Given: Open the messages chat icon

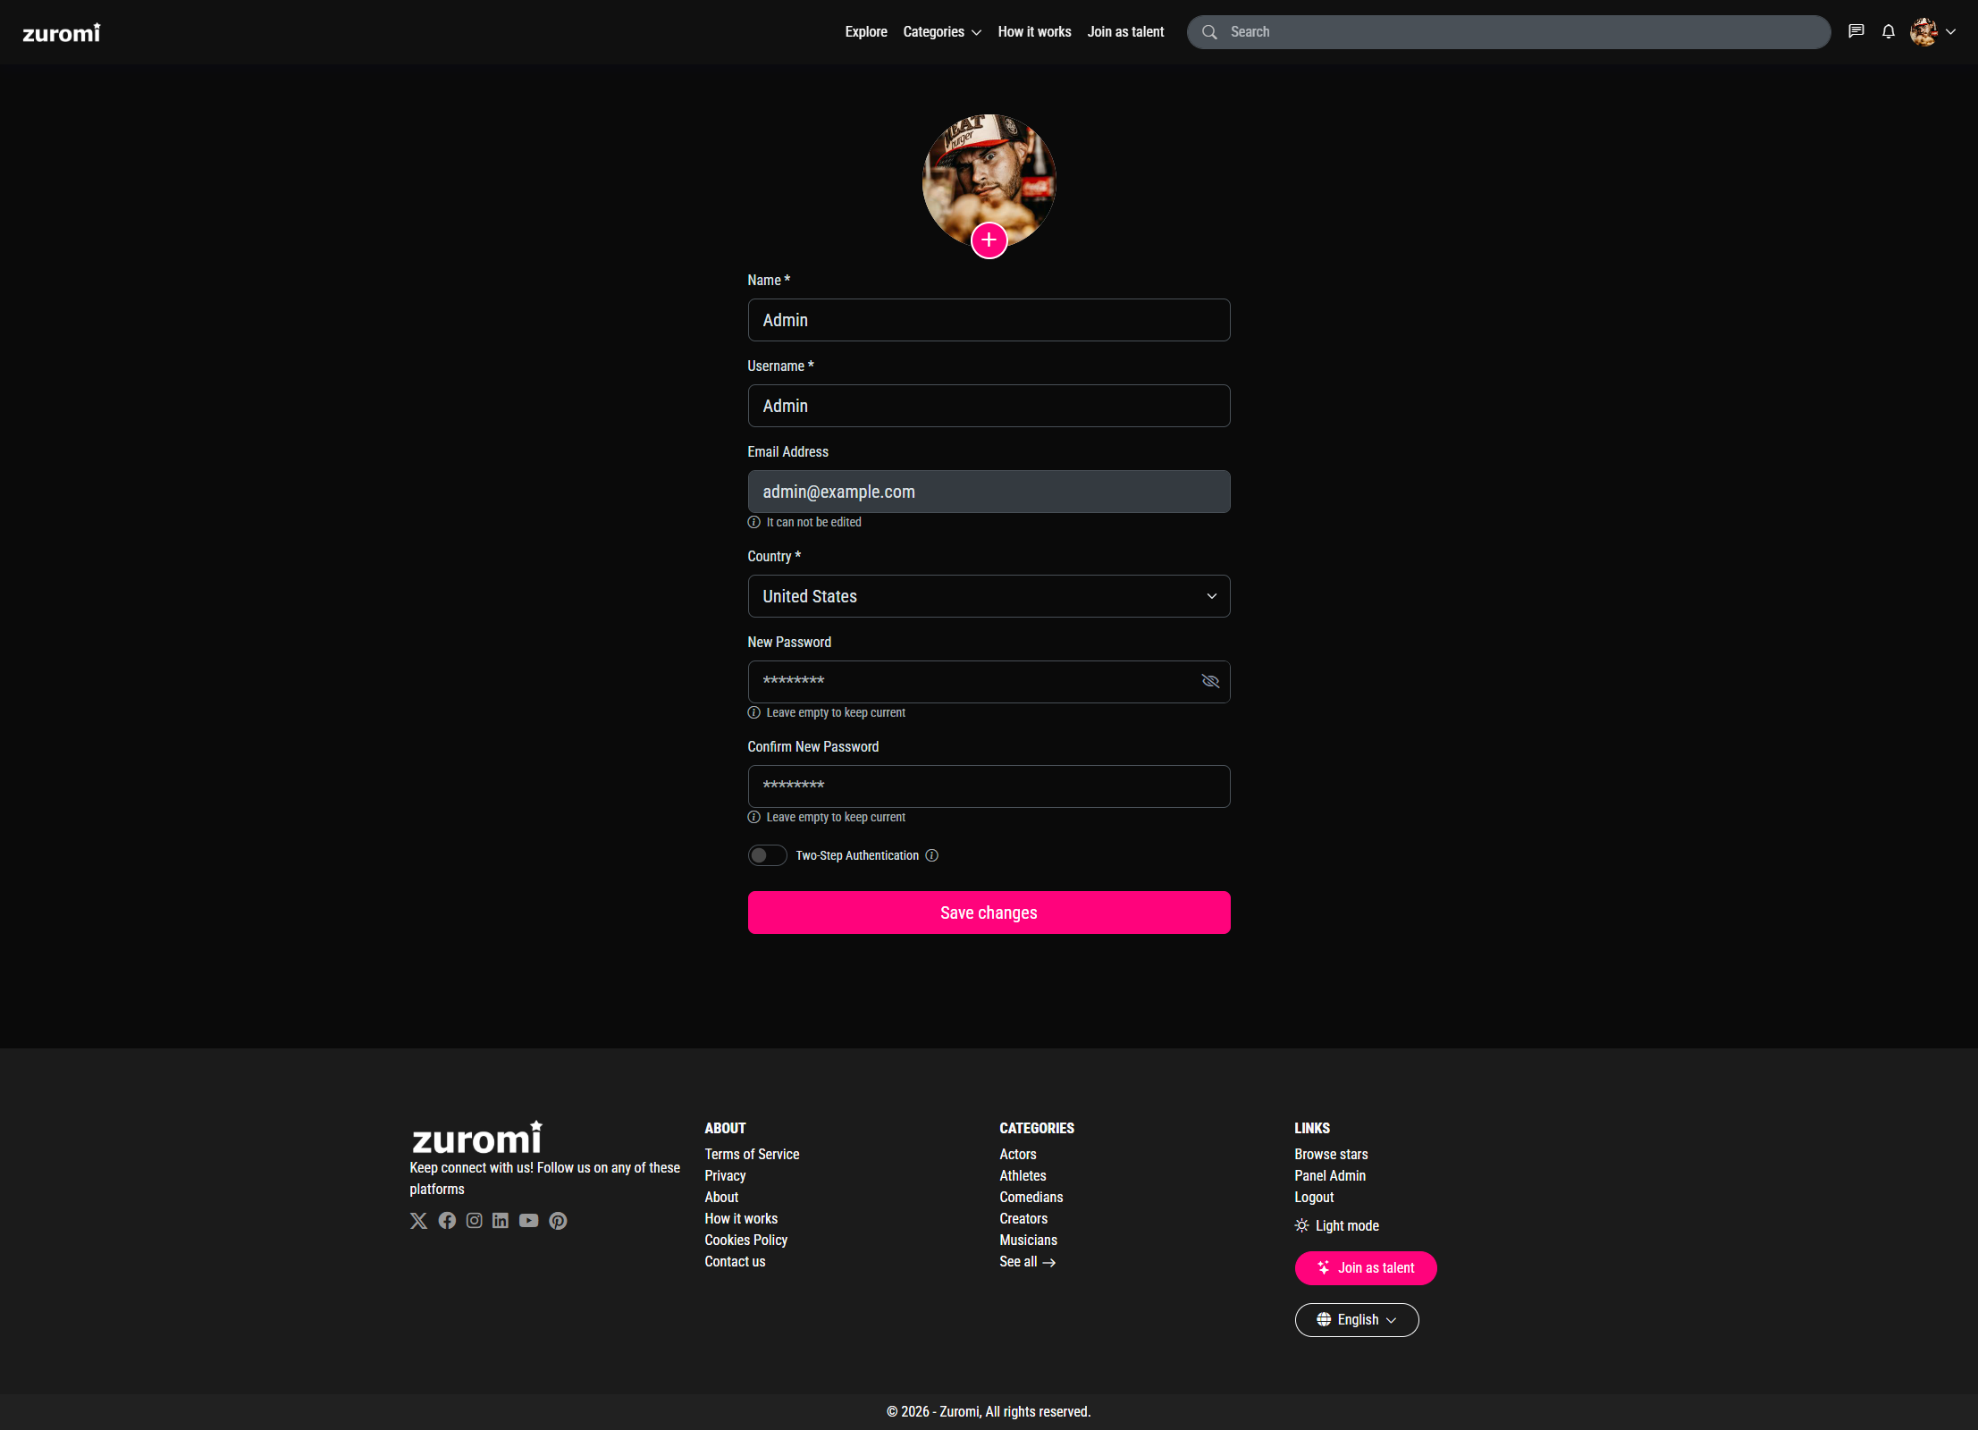Looking at the screenshot, I should [x=1856, y=31].
